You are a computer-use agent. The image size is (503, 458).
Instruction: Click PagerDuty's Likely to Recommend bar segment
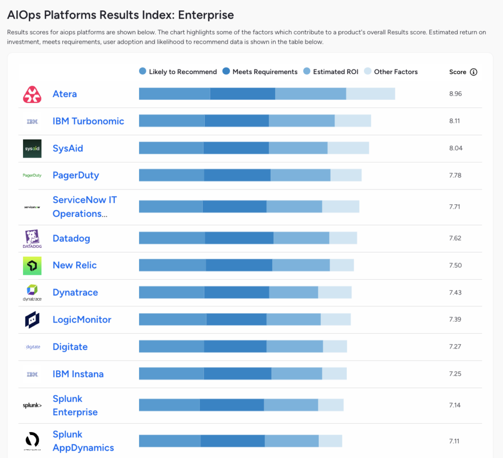click(x=171, y=175)
